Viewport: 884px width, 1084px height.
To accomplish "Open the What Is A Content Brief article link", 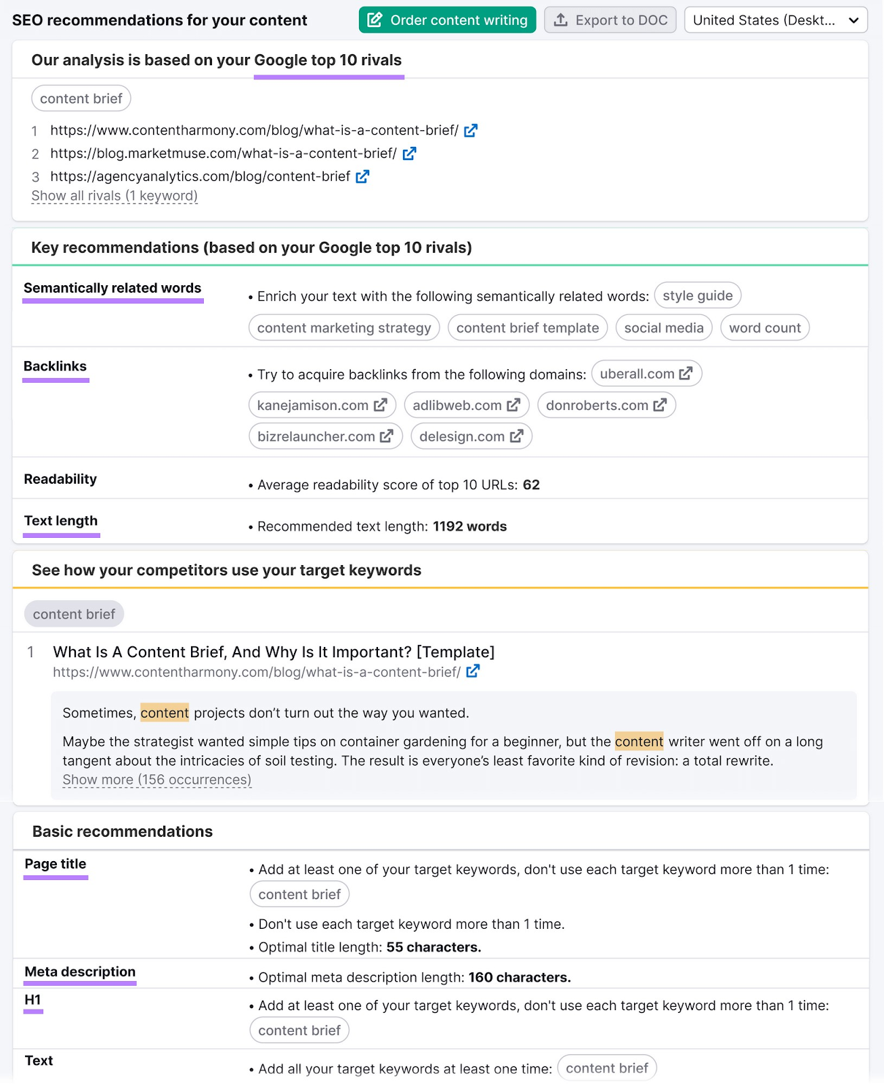I will pos(273,652).
